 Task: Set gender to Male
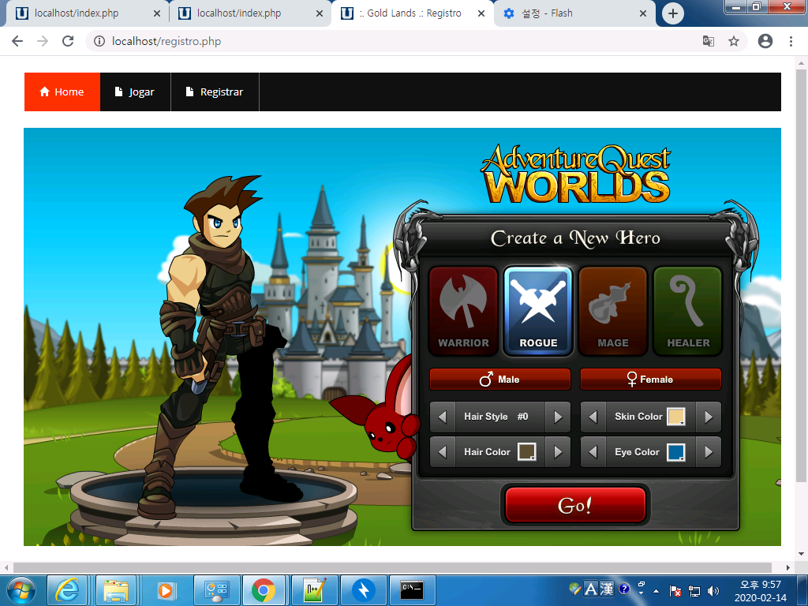(499, 380)
